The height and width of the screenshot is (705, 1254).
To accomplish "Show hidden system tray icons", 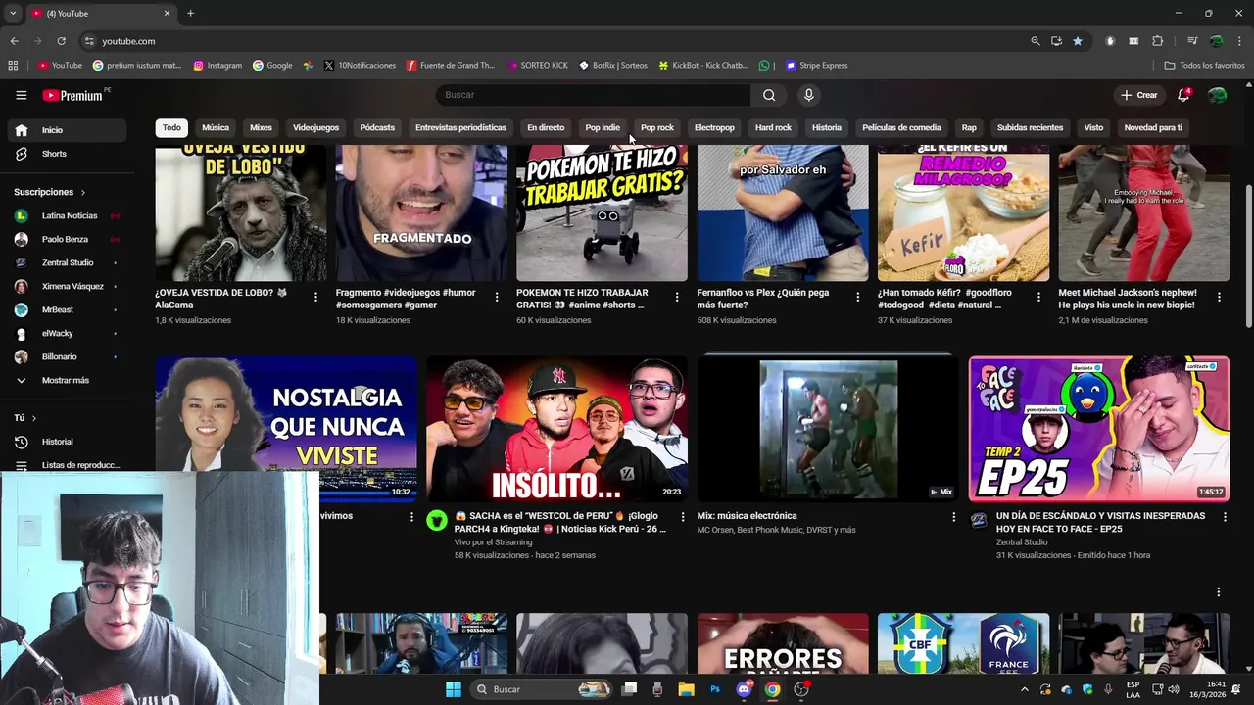I will point(1025,689).
